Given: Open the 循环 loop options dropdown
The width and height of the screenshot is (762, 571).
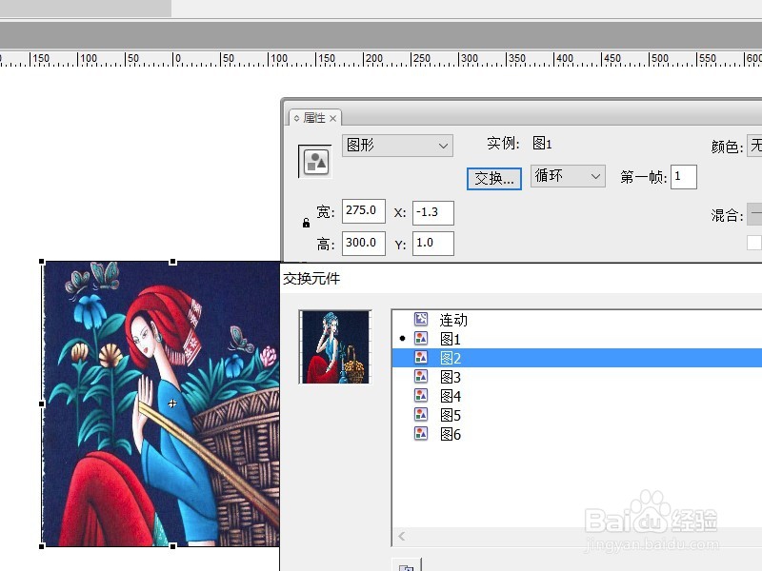Looking at the screenshot, I should (568, 176).
